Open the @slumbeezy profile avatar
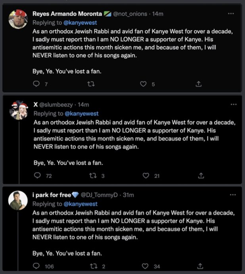The image size is (245, 274). click(x=18, y=110)
